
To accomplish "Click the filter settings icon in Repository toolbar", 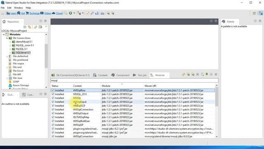I will click(x=40, y=27).
